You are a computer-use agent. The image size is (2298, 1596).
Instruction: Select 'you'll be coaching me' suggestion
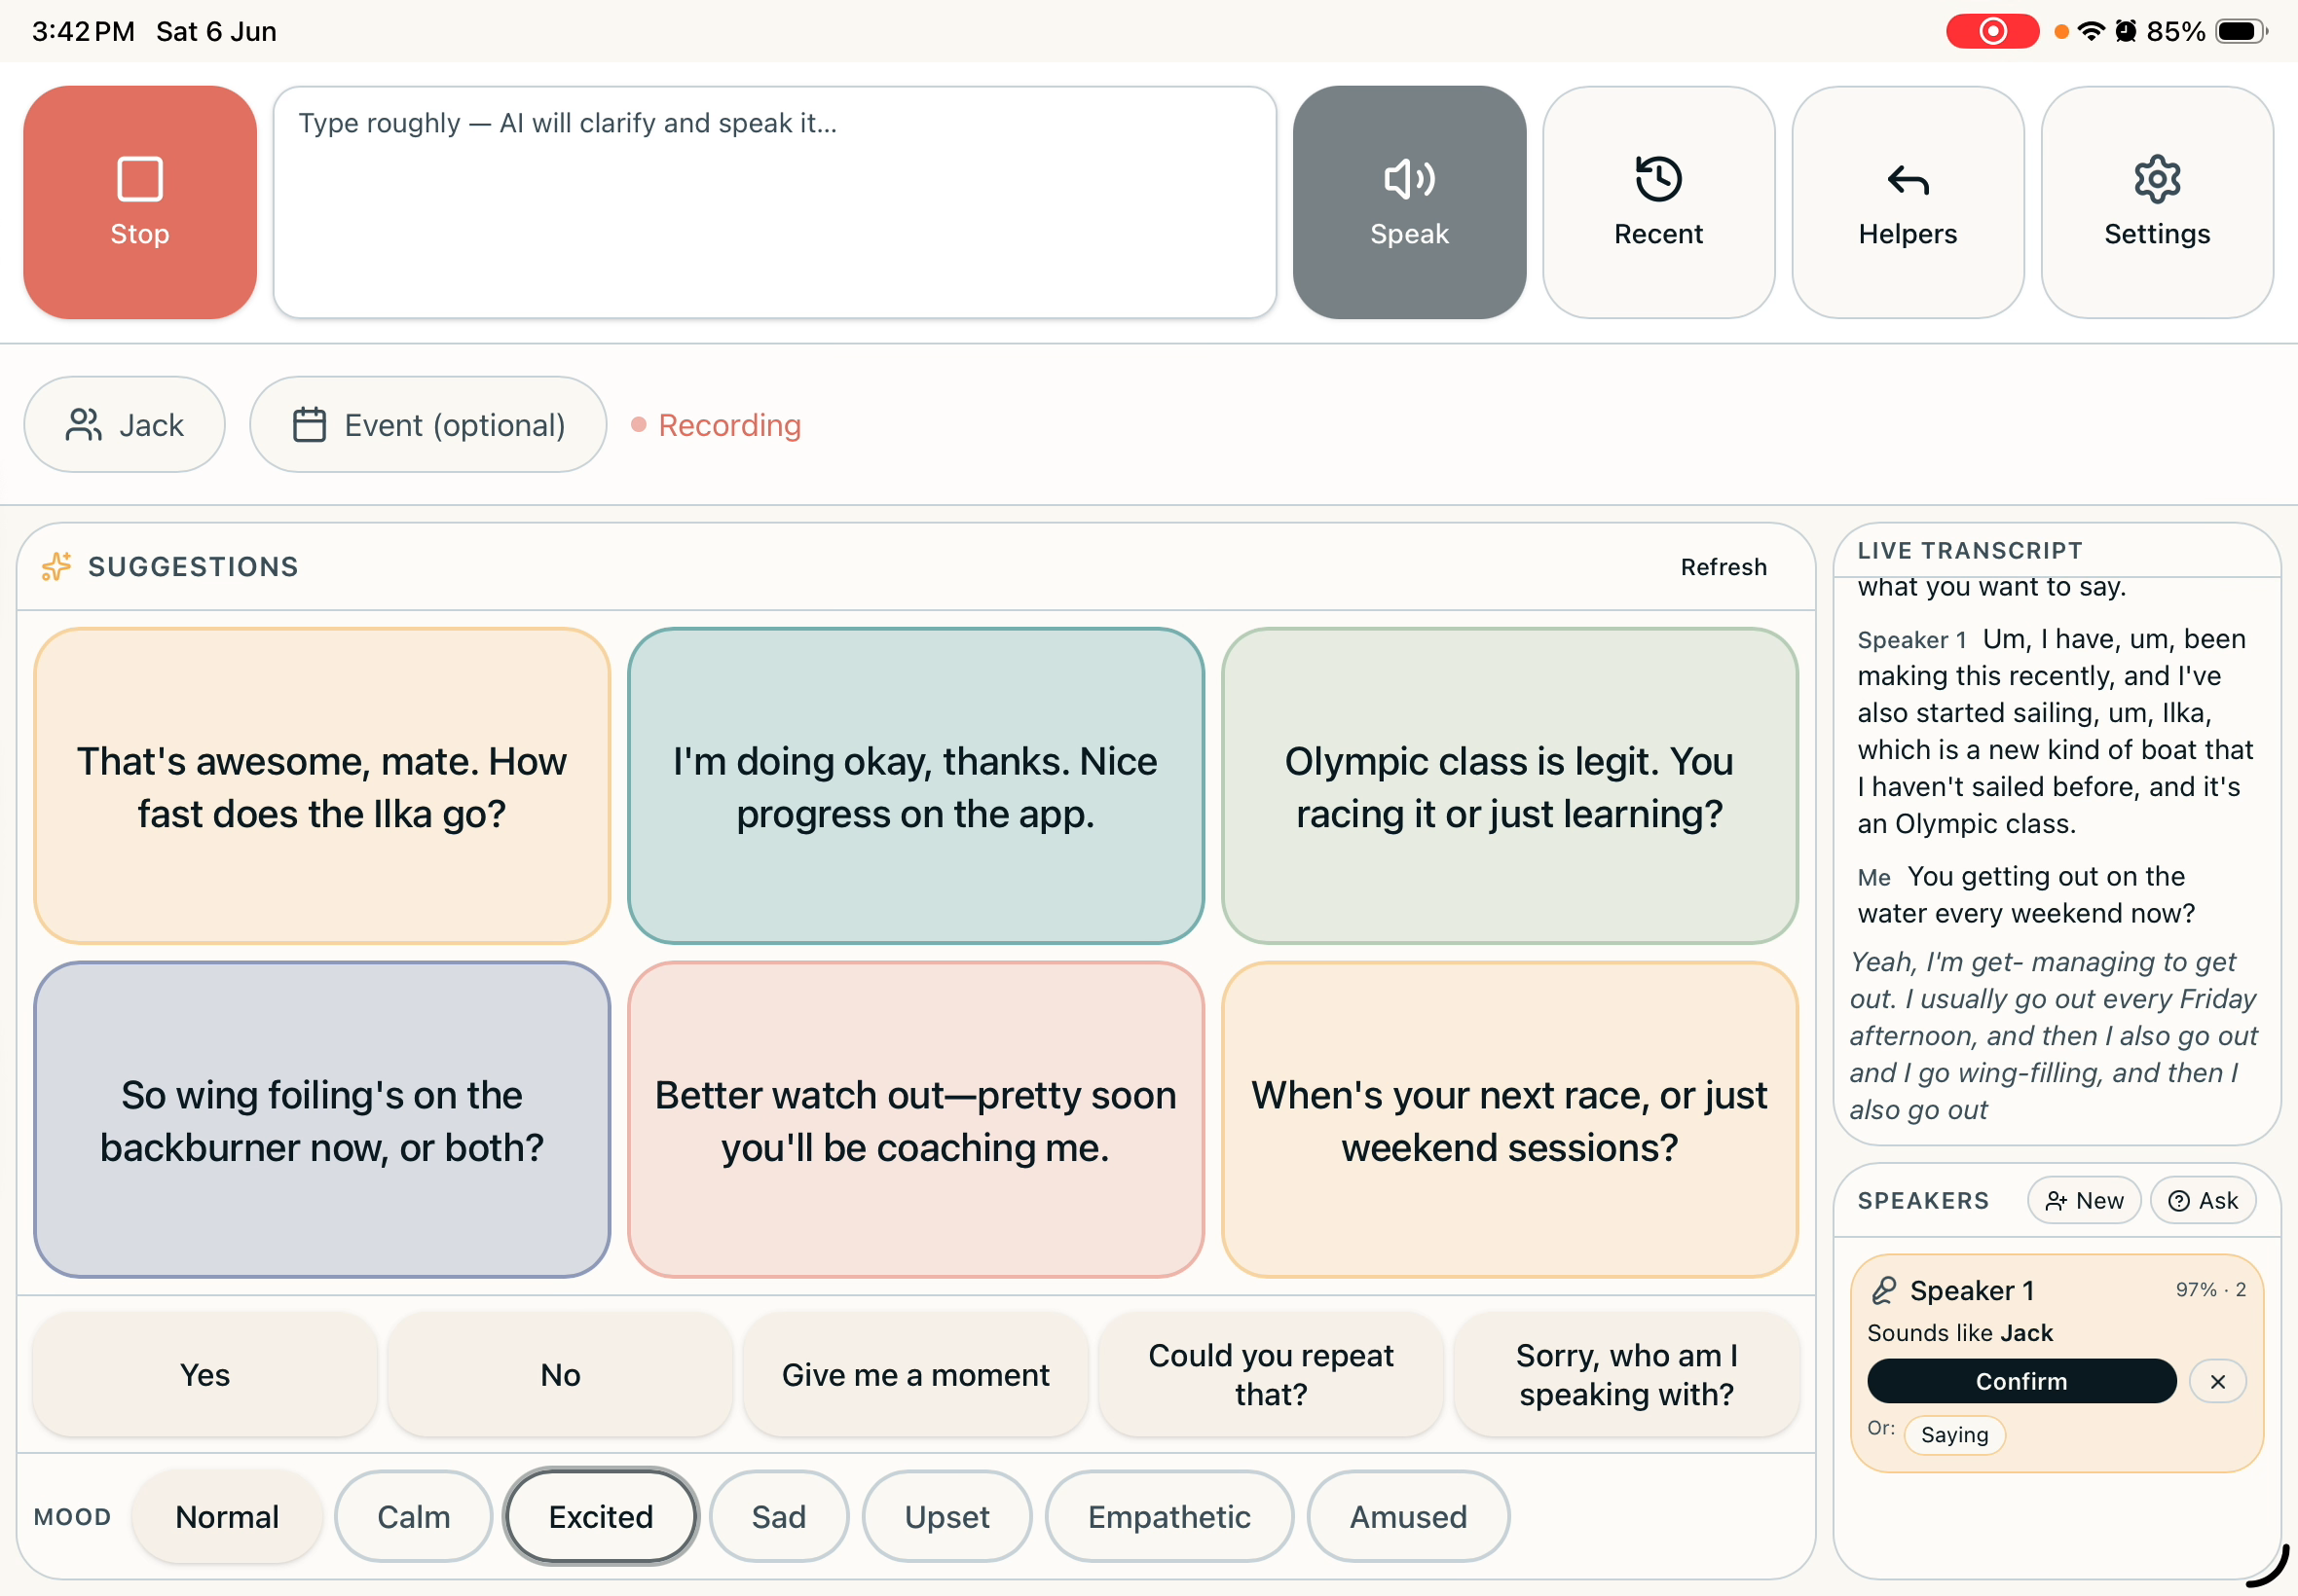coord(915,1120)
